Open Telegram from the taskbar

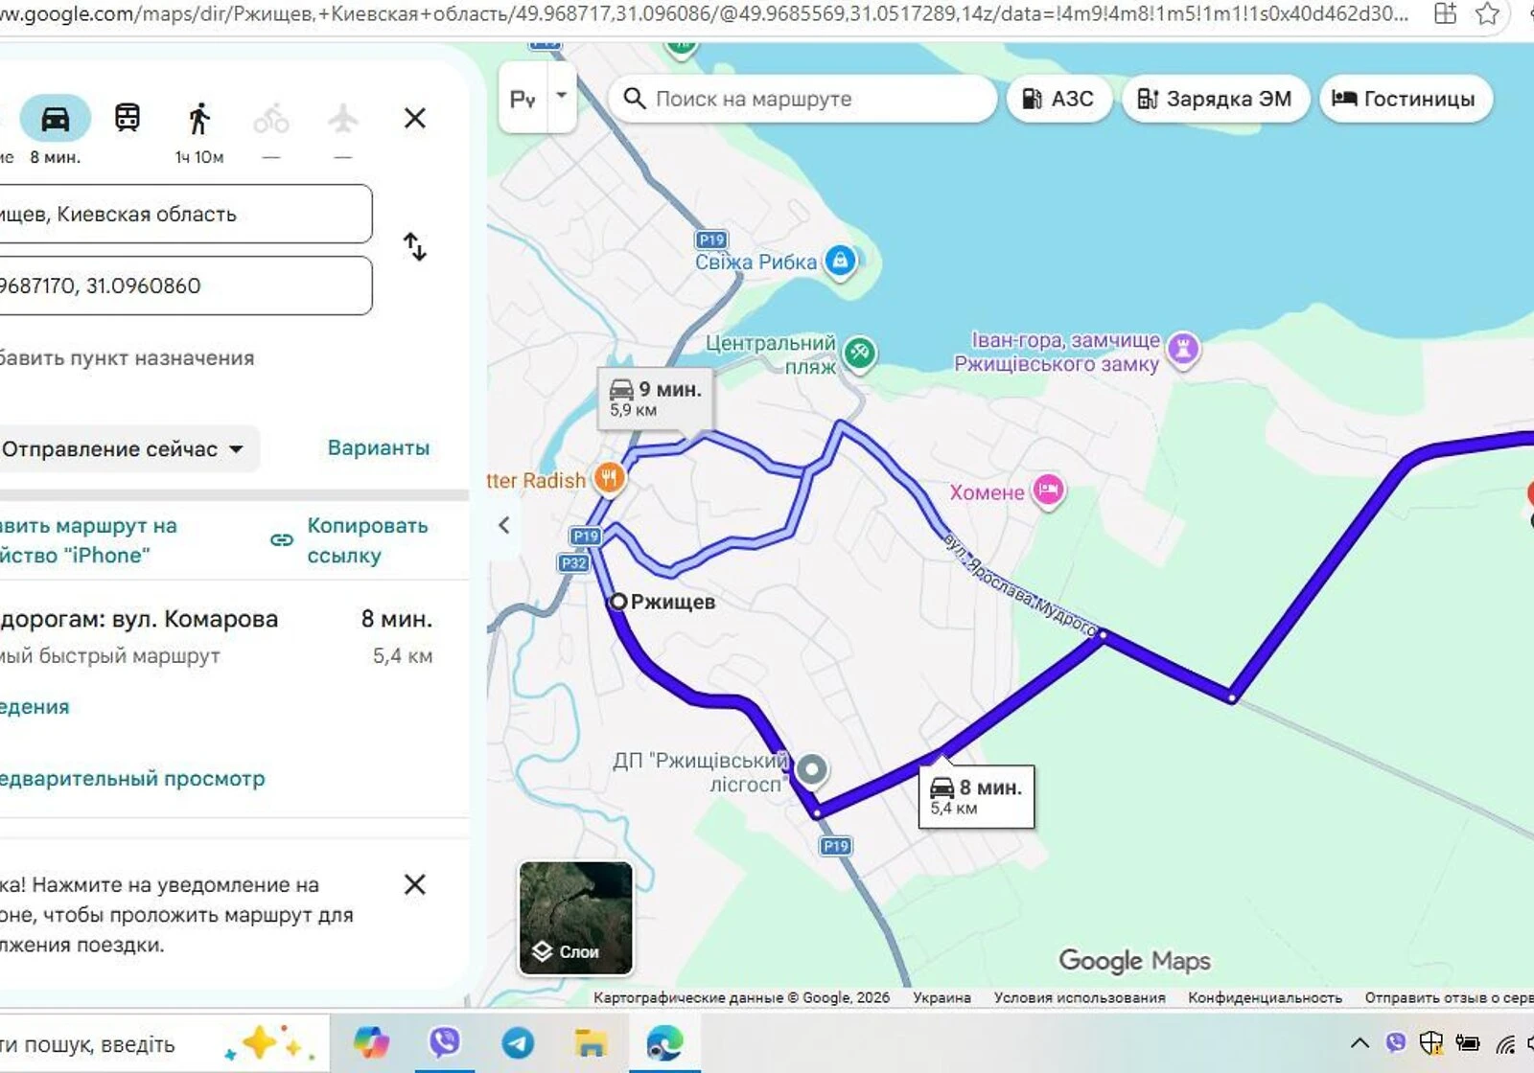click(518, 1042)
